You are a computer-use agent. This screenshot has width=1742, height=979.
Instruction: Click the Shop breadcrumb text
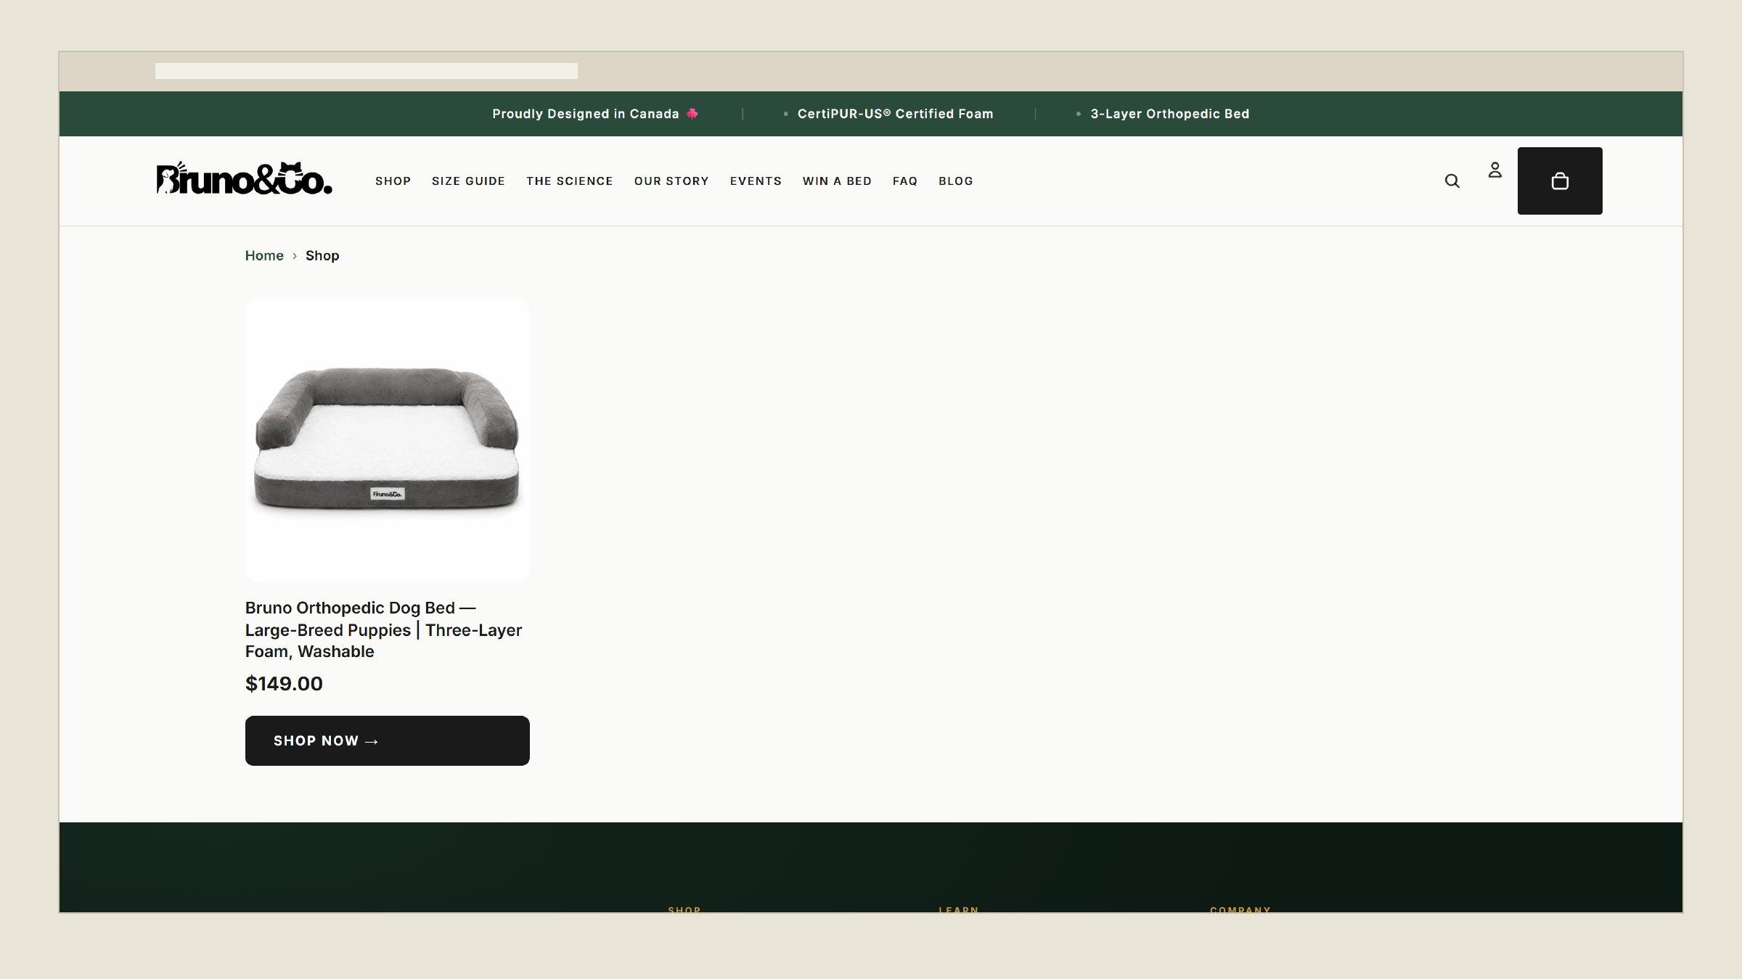tap(322, 255)
